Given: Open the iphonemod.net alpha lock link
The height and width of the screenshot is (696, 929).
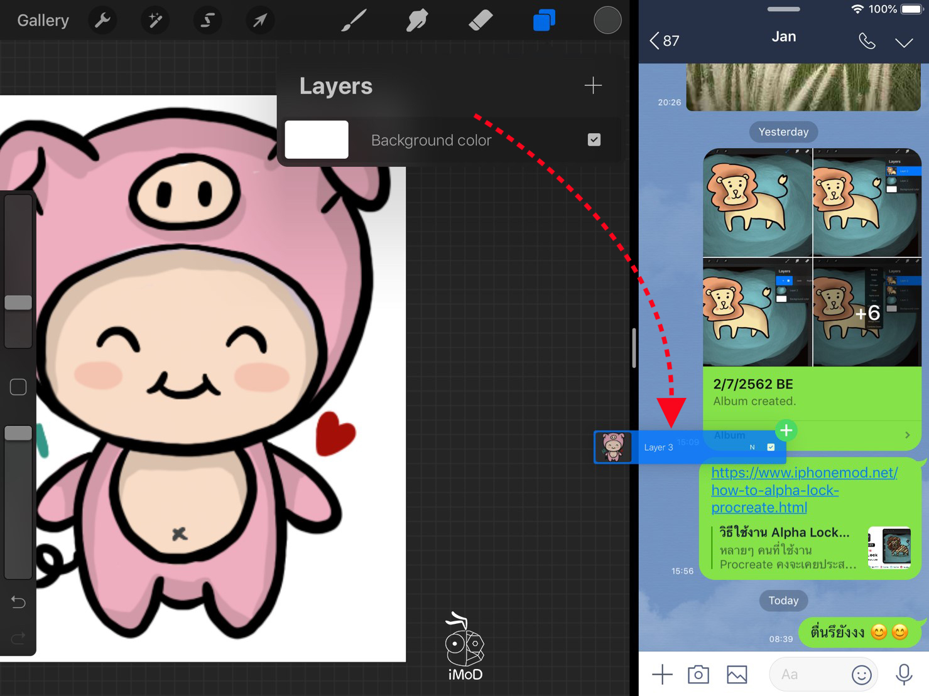Looking at the screenshot, I should coord(804,490).
